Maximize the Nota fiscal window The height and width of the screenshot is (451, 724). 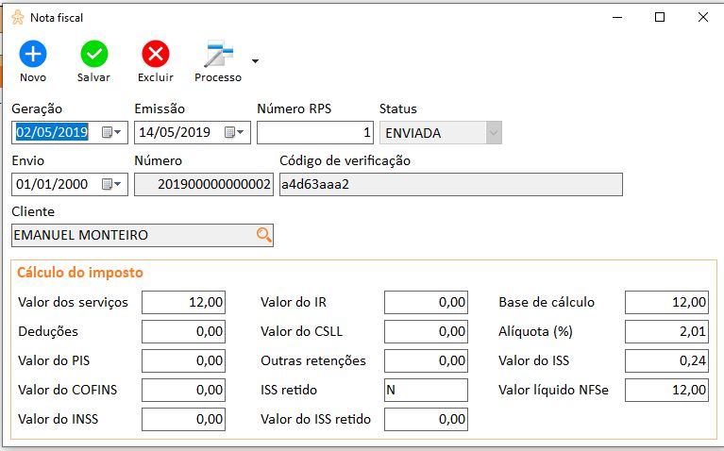tap(660, 18)
